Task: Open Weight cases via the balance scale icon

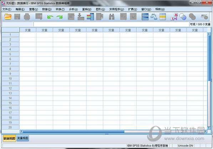Action: [x=154, y=16]
